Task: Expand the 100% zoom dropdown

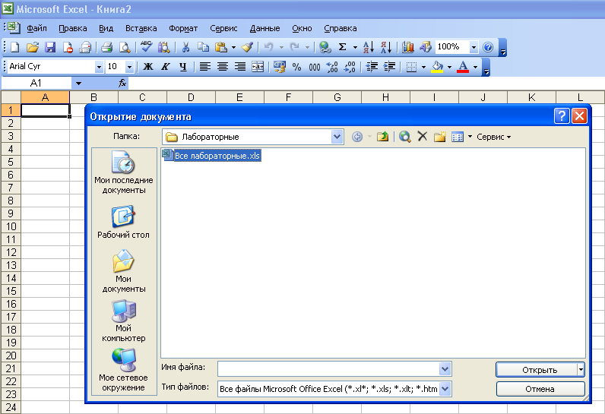Action: click(x=474, y=47)
